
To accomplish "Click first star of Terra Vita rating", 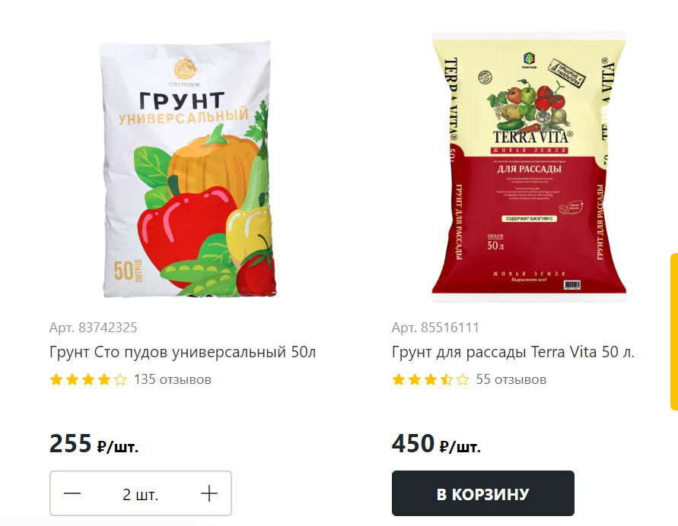I will coord(399,379).
